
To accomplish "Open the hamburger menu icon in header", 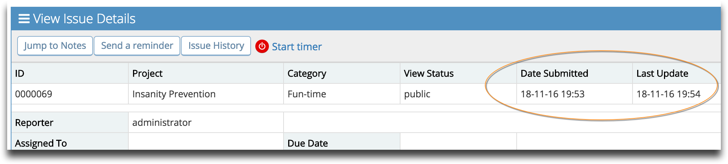I will [24, 19].
